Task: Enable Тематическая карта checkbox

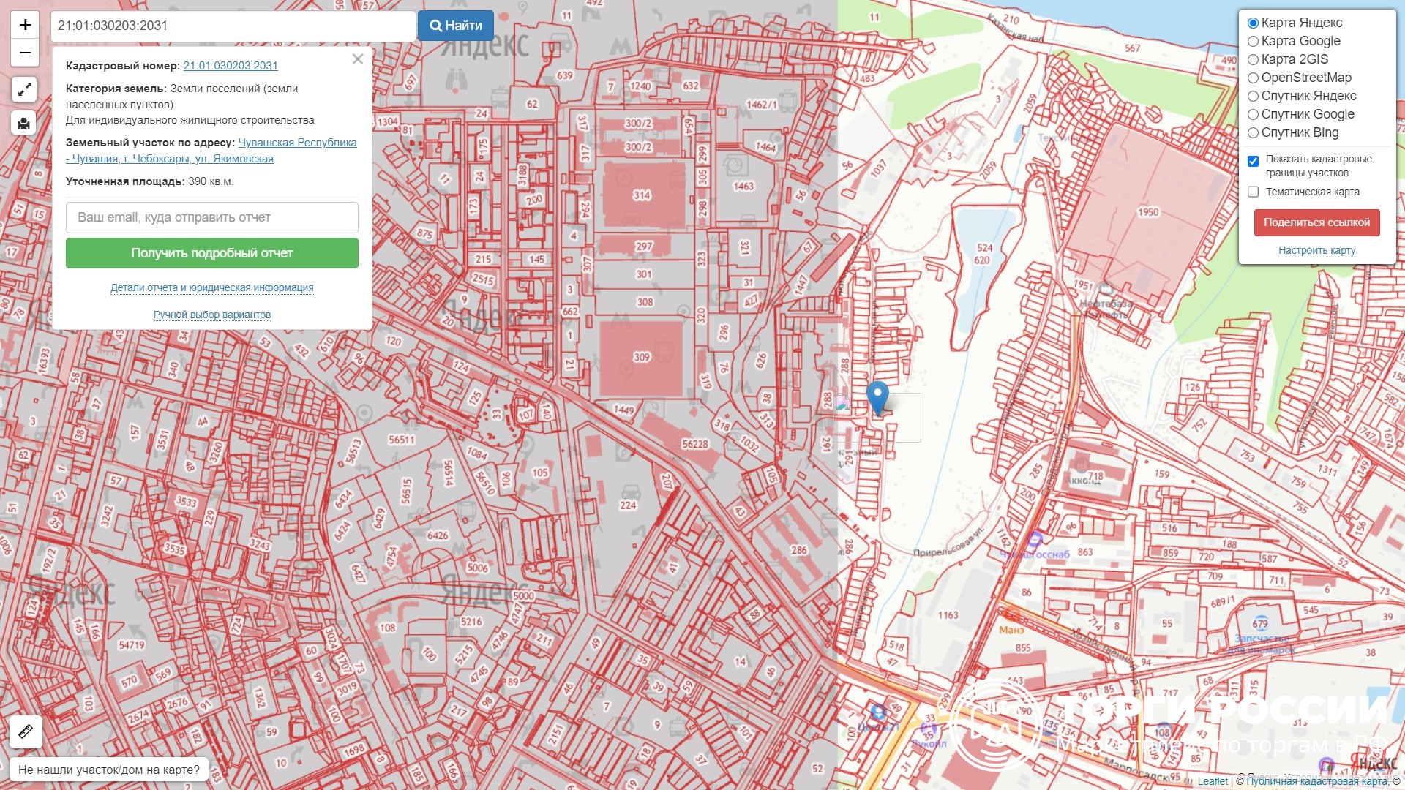Action: [1253, 192]
